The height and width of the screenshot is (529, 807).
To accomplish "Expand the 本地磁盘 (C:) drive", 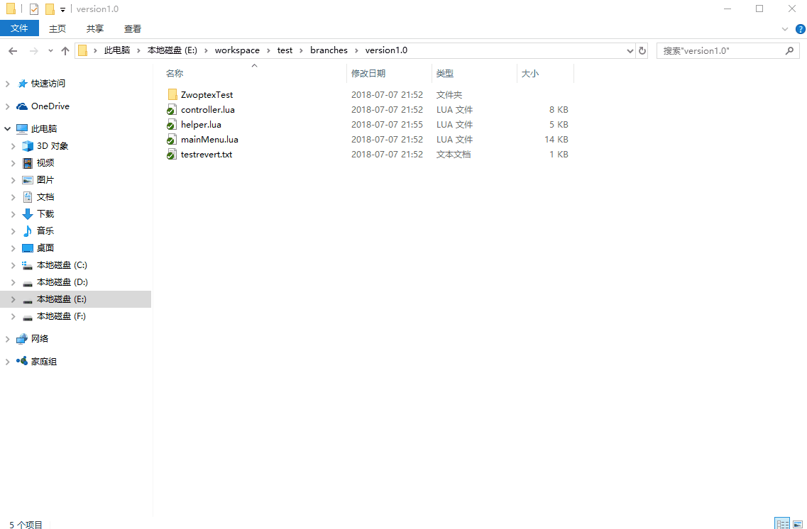I will pyautogui.click(x=13, y=264).
